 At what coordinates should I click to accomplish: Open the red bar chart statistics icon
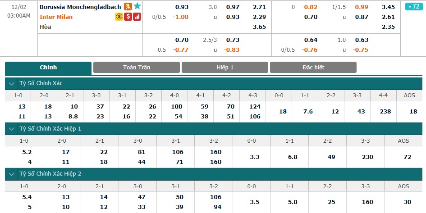137,17
